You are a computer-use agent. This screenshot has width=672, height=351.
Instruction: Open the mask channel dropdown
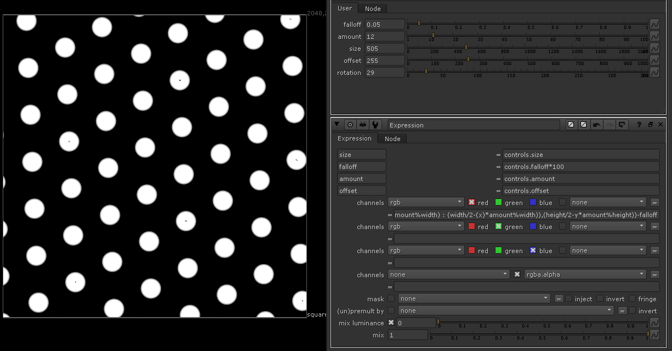point(474,299)
